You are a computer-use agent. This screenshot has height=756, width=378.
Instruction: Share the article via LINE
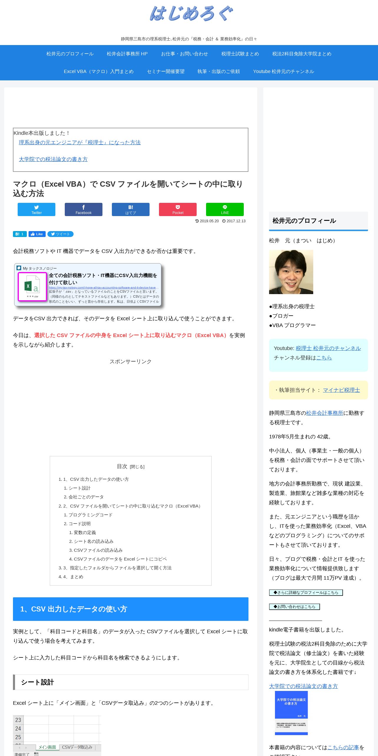point(225,209)
